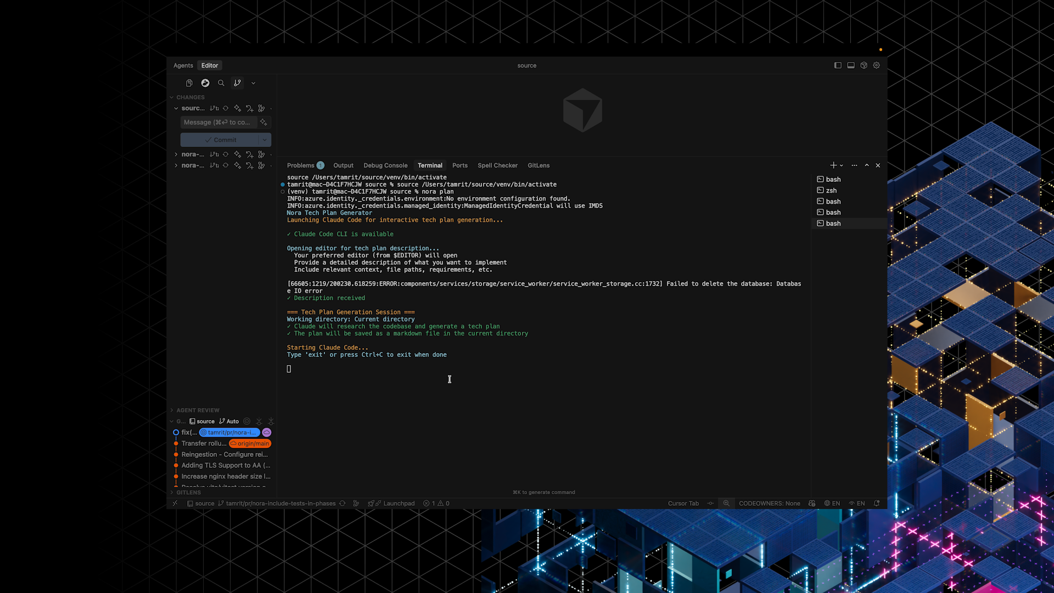The height and width of the screenshot is (593, 1054).
Task: Click branch checkout icon on sourc… row
Action: point(214,108)
